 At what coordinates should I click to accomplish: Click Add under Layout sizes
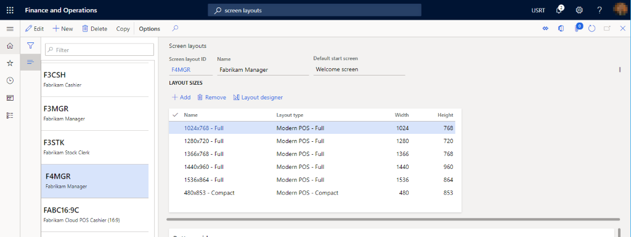click(x=181, y=97)
